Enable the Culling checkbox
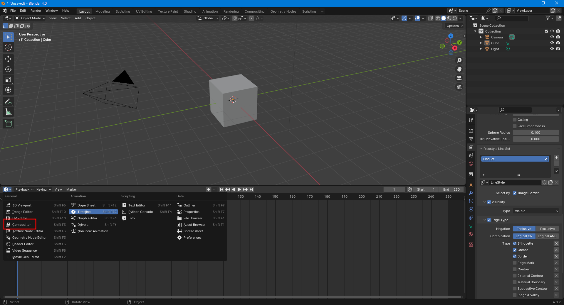Image resolution: width=564 pixels, height=305 pixels. tap(515, 120)
